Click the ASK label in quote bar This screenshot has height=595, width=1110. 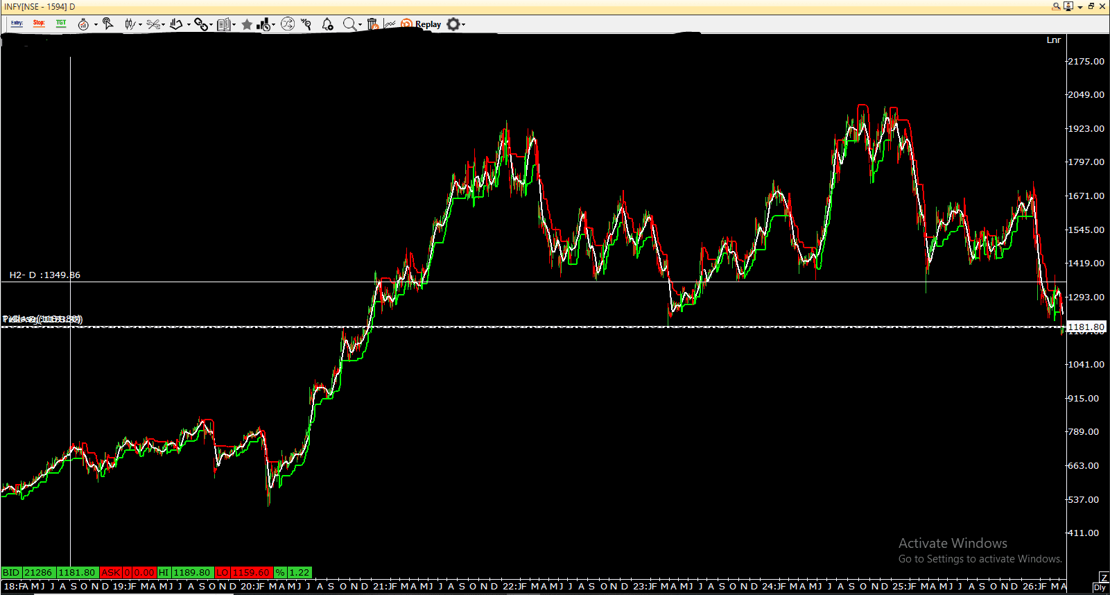(x=110, y=573)
